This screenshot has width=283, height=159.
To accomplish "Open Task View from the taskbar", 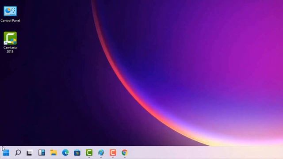I will (x=30, y=152).
